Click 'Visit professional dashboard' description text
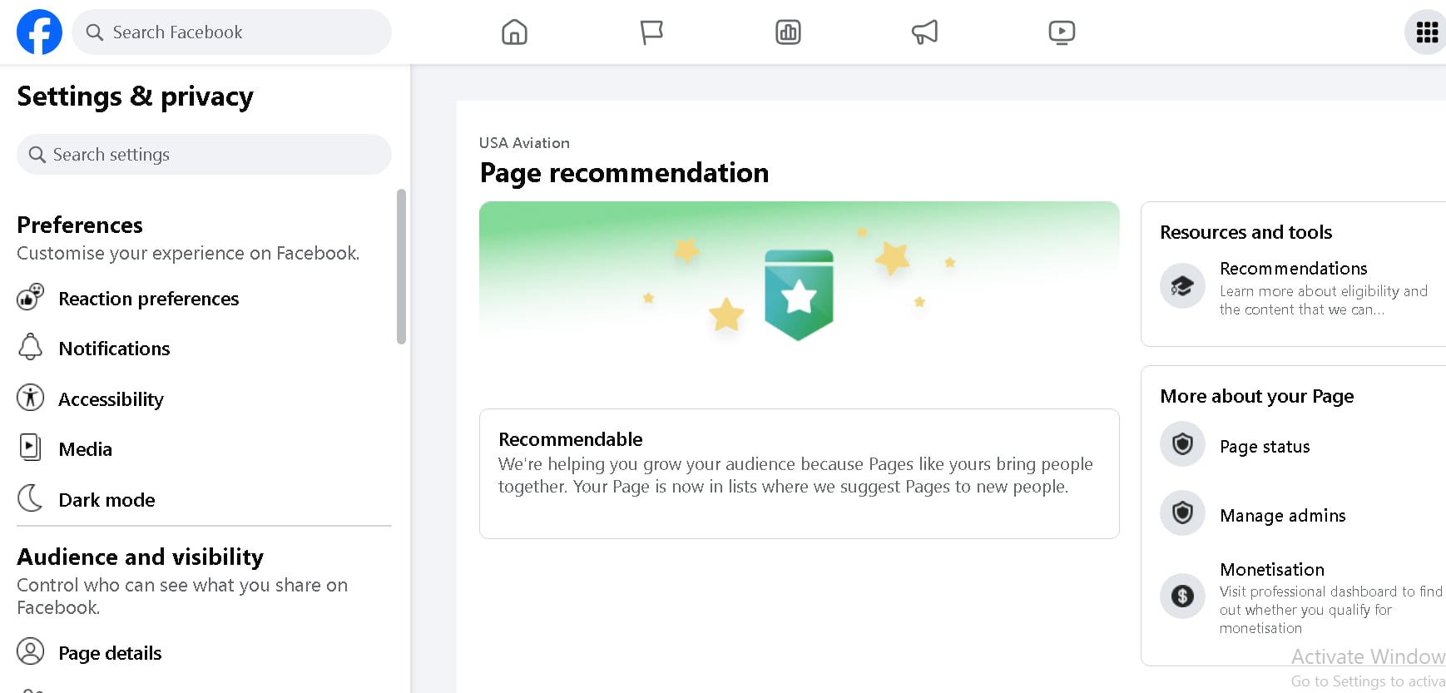The width and height of the screenshot is (1446, 693). point(1331,610)
